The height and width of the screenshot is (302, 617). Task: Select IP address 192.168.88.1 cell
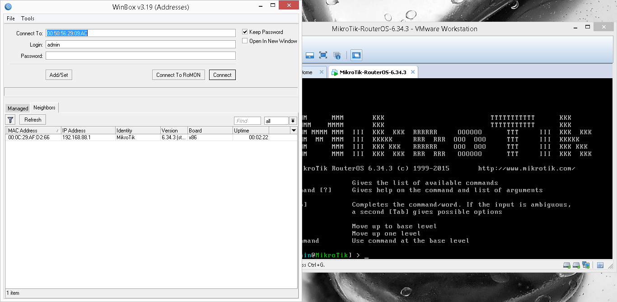click(88, 137)
